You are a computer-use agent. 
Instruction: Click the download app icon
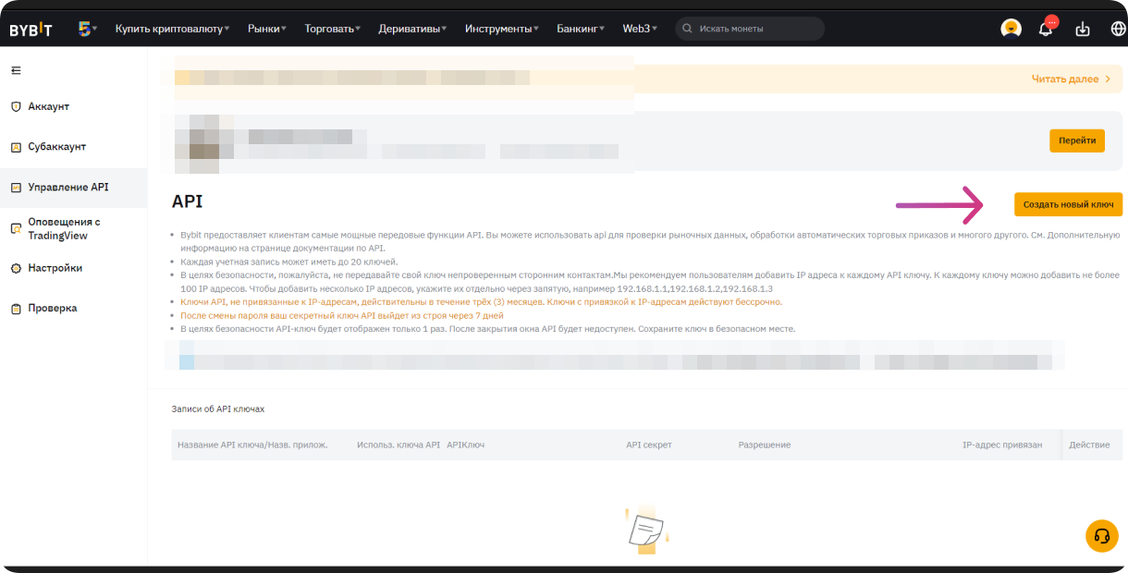tap(1083, 29)
